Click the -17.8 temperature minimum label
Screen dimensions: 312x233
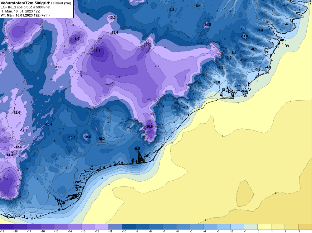(x=97, y=50)
